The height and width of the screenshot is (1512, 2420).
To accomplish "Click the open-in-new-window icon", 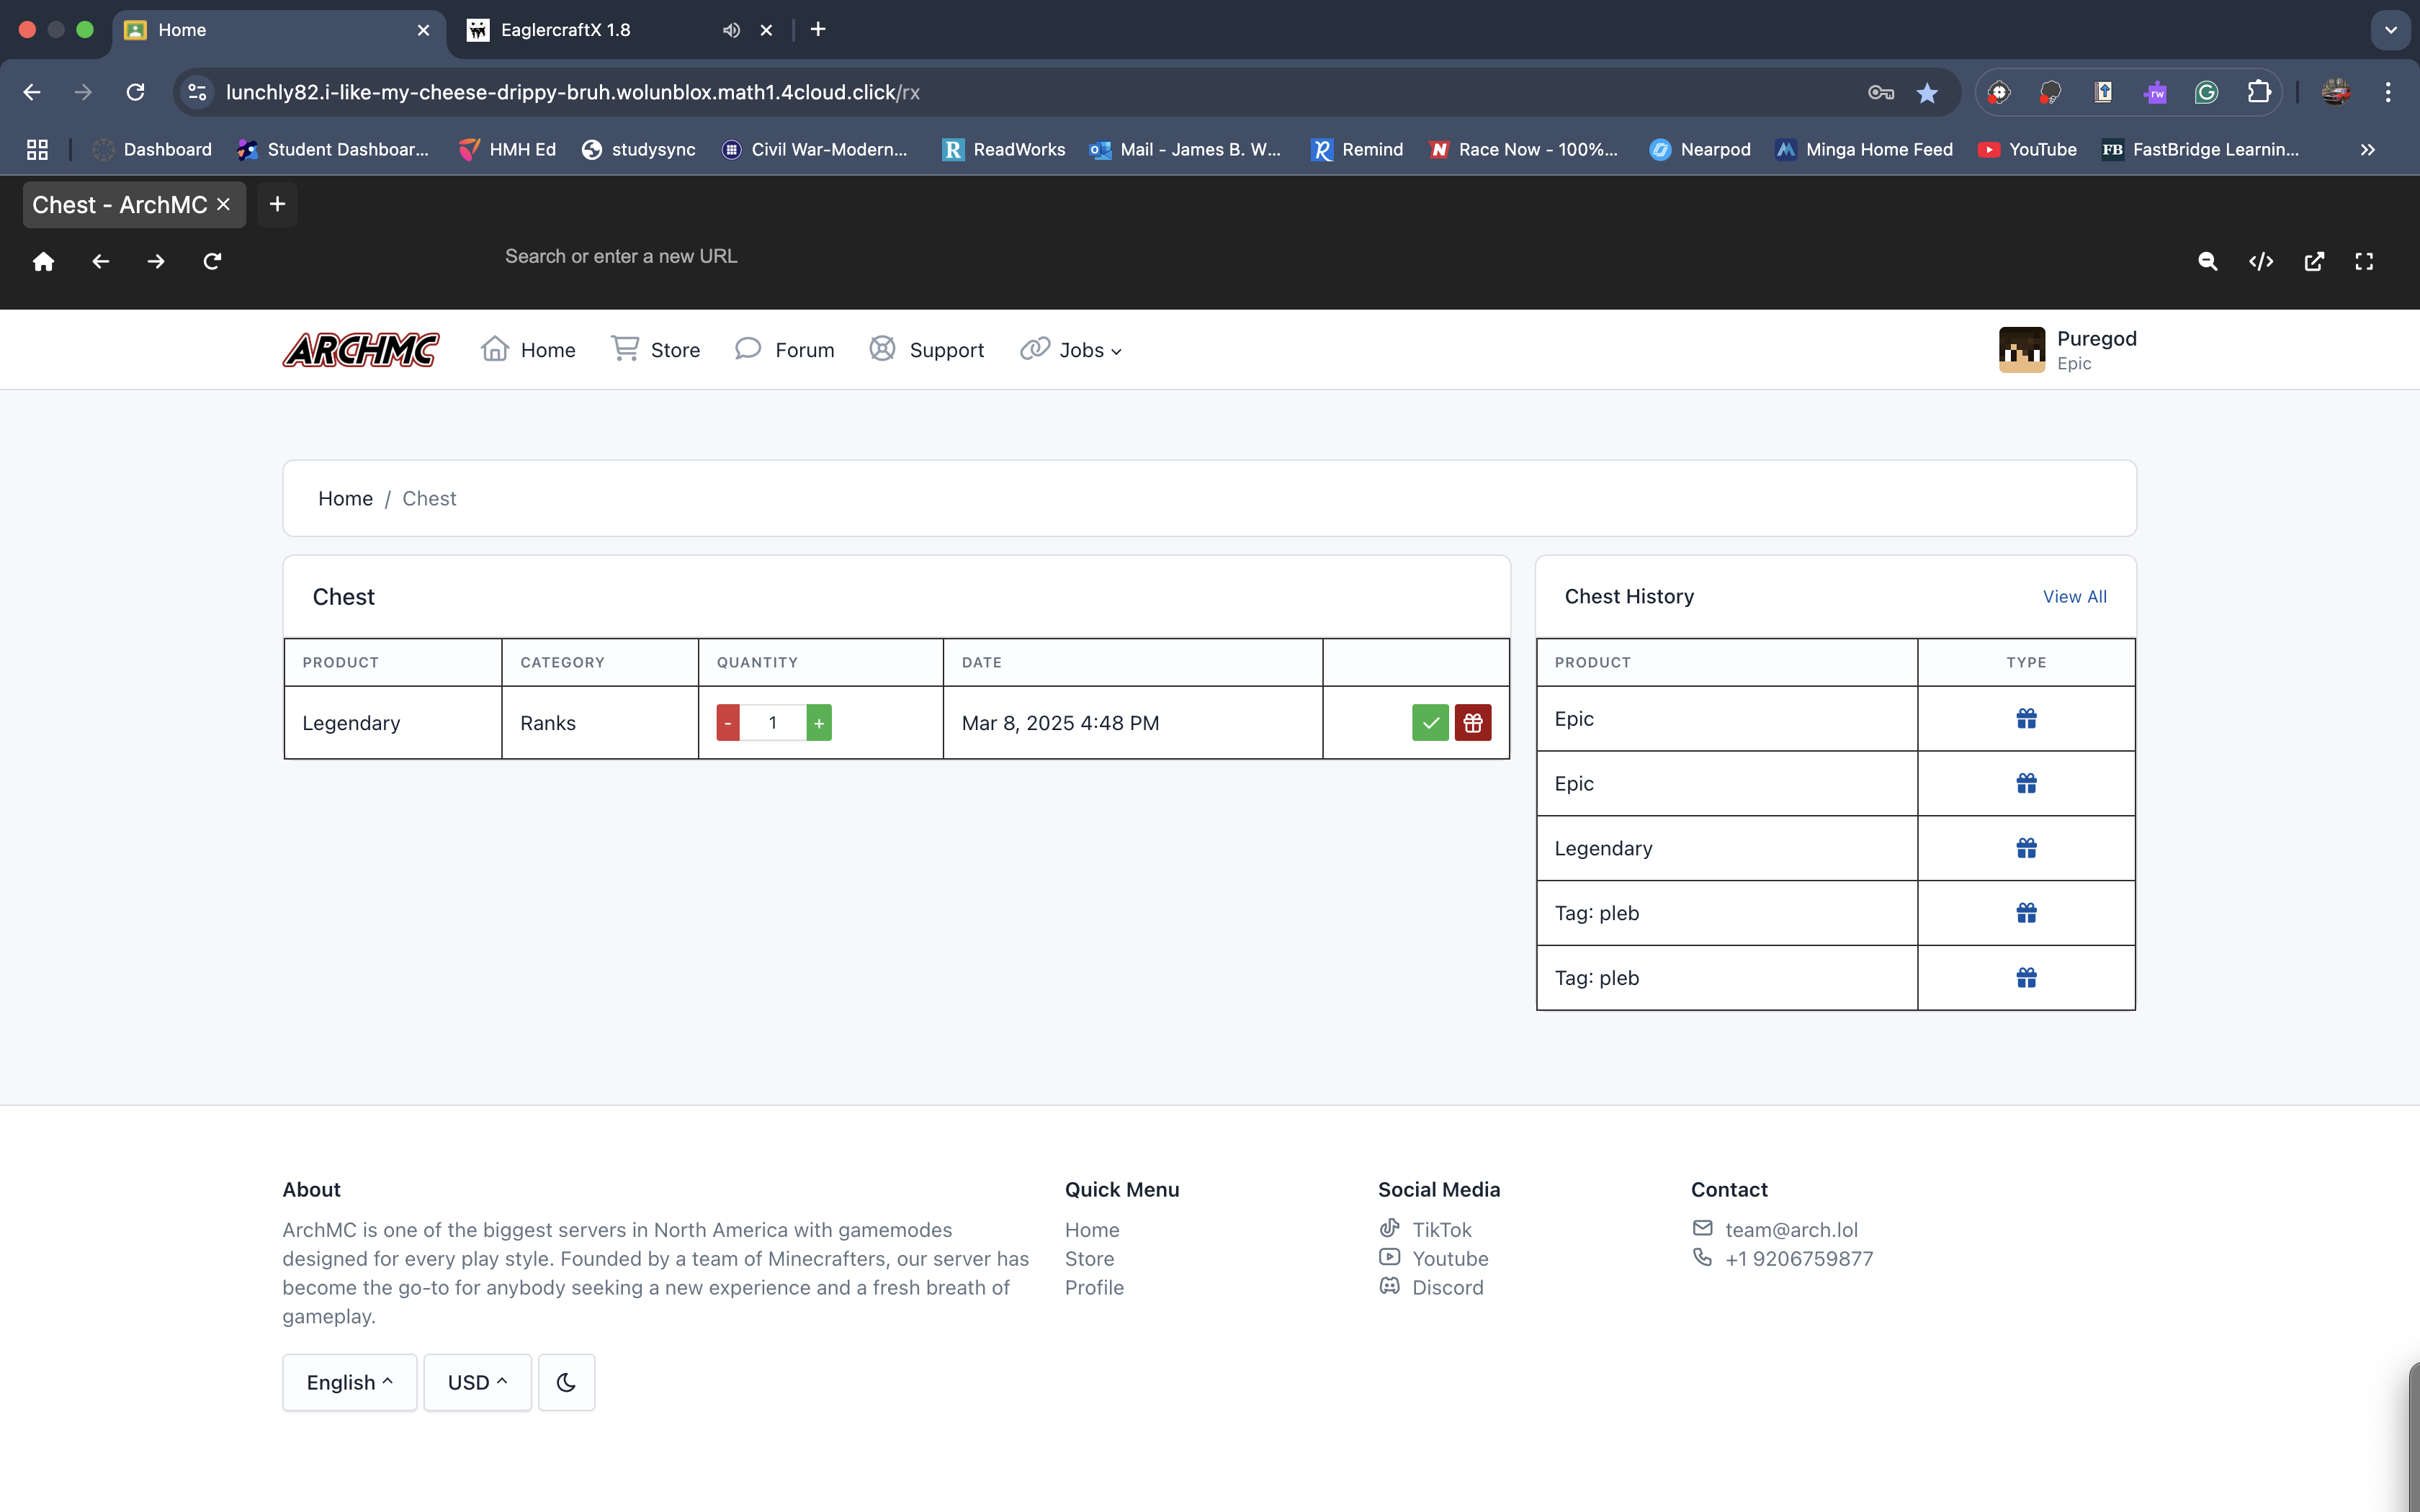I will 2314,261.
